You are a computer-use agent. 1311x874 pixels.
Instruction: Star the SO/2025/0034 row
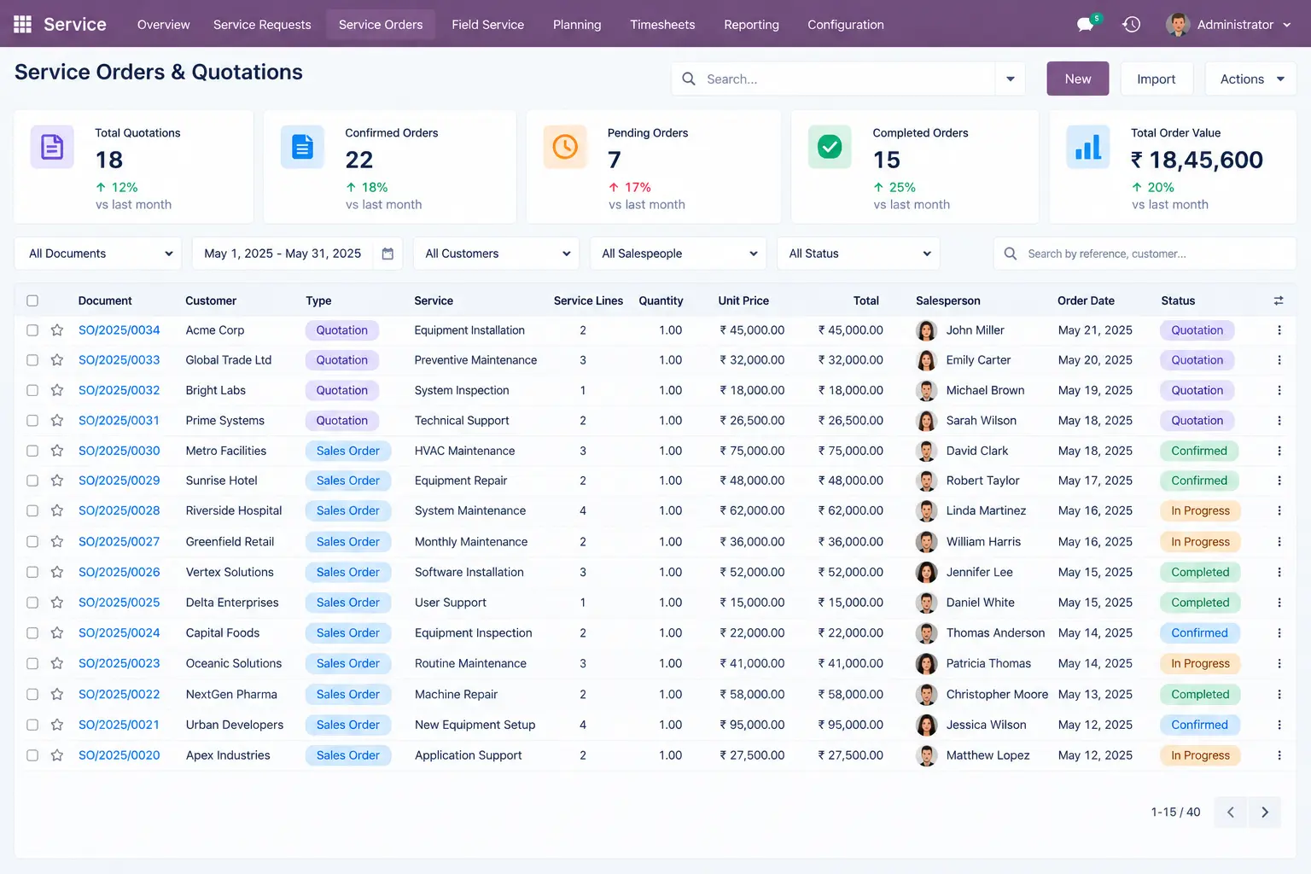tap(57, 330)
